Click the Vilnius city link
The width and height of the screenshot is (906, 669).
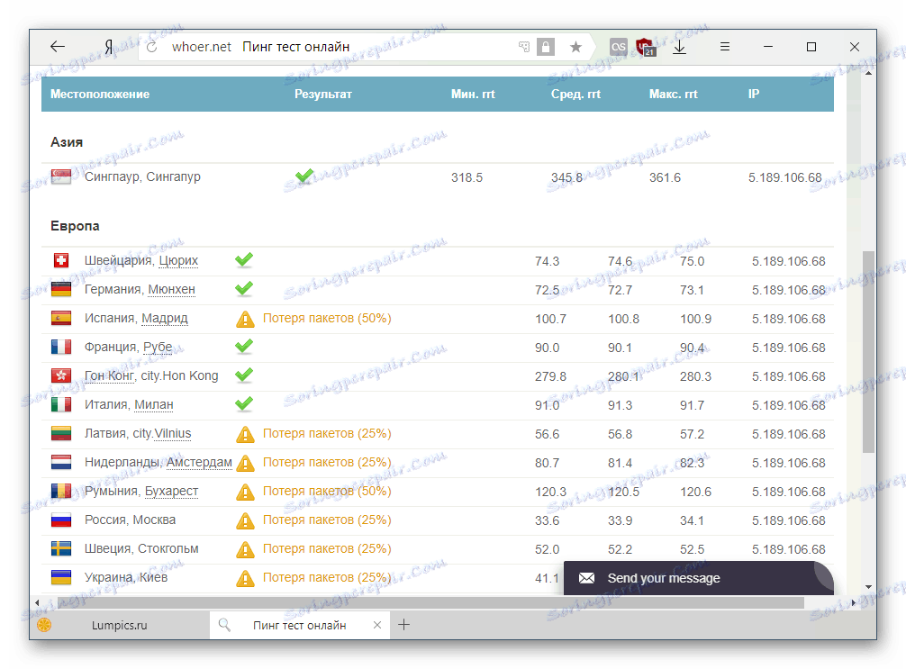coord(172,434)
